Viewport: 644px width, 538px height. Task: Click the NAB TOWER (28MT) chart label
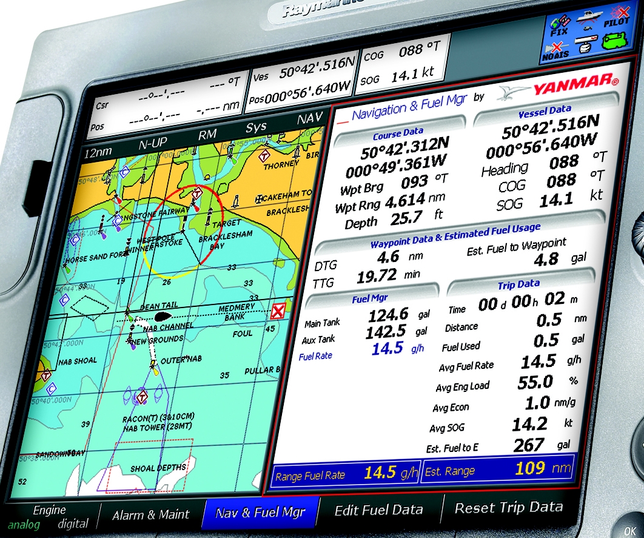point(157,428)
